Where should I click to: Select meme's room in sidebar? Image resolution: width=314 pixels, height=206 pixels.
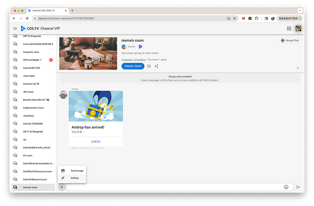33,187
